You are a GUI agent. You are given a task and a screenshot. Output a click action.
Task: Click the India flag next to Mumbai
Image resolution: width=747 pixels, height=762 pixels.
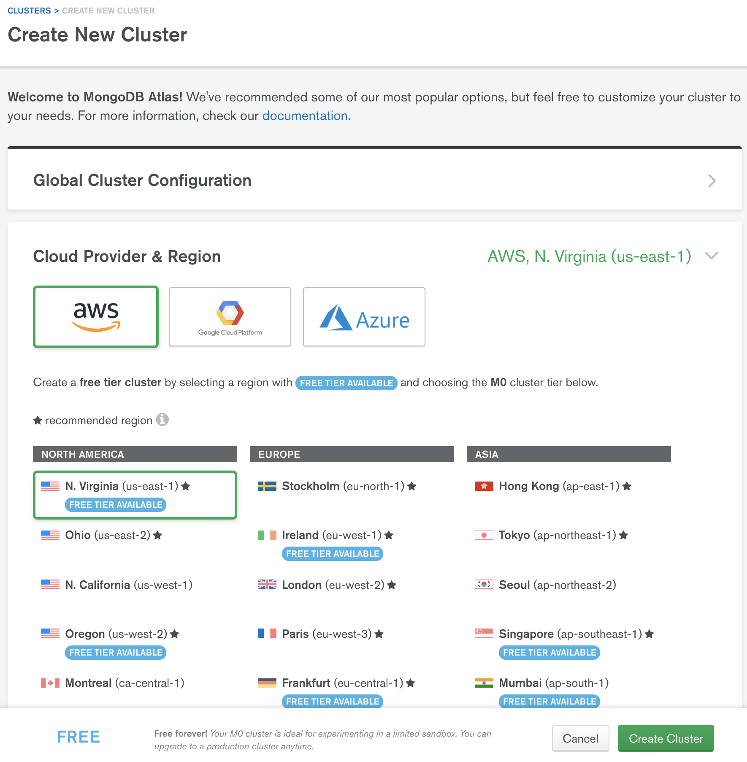click(483, 683)
